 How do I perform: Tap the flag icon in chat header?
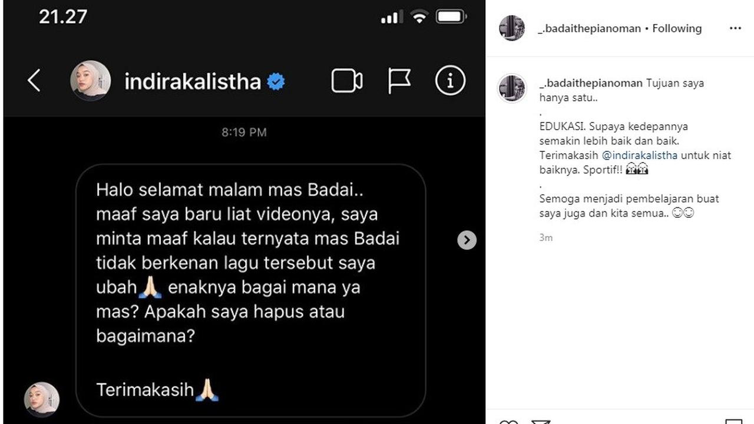click(x=399, y=81)
